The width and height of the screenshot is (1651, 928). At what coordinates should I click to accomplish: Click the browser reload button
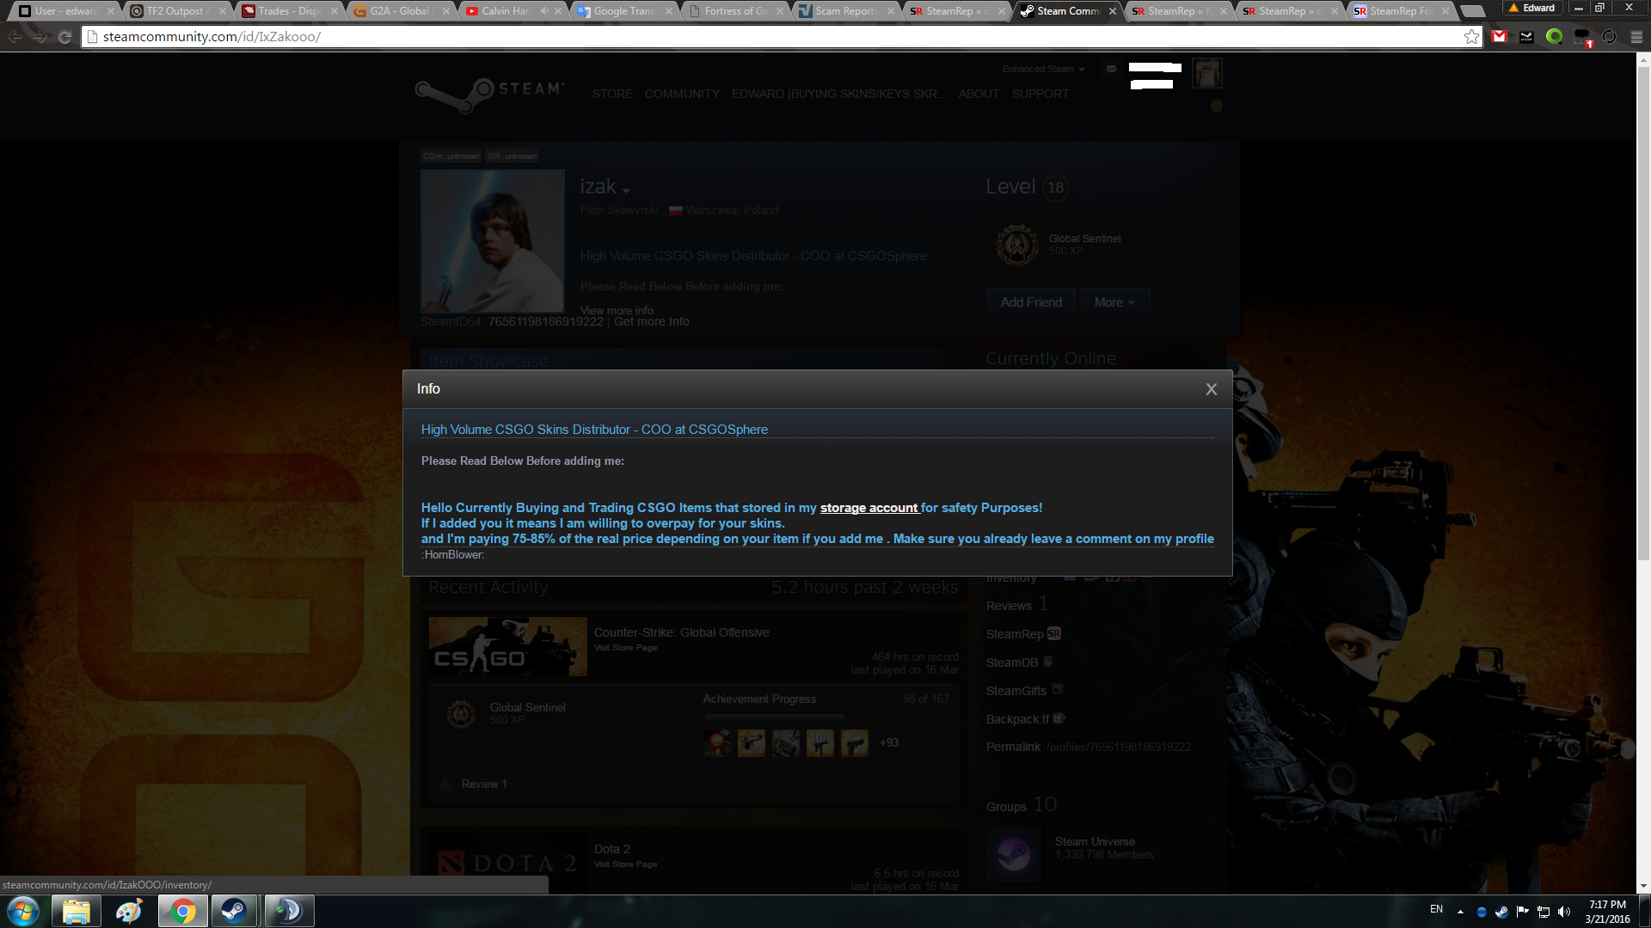point(64,37)
